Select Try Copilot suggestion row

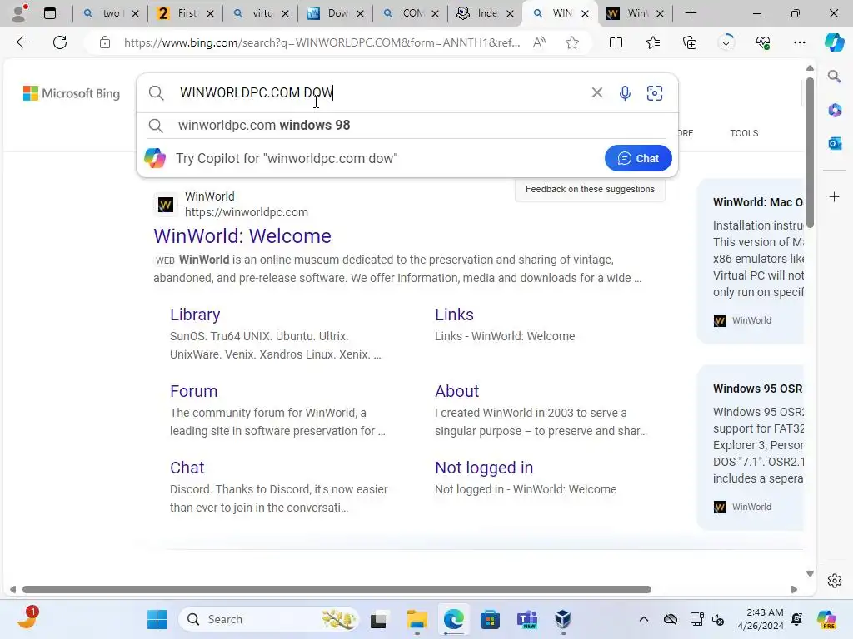click(x=407, y=158)
